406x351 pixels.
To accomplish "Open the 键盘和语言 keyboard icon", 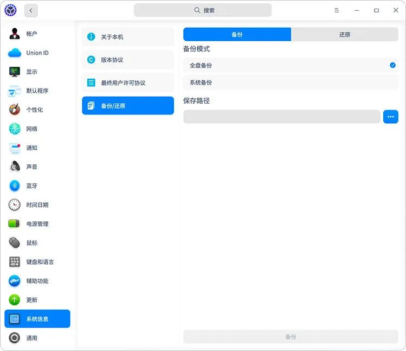I will pyautogui.click(x=15, y=262).
